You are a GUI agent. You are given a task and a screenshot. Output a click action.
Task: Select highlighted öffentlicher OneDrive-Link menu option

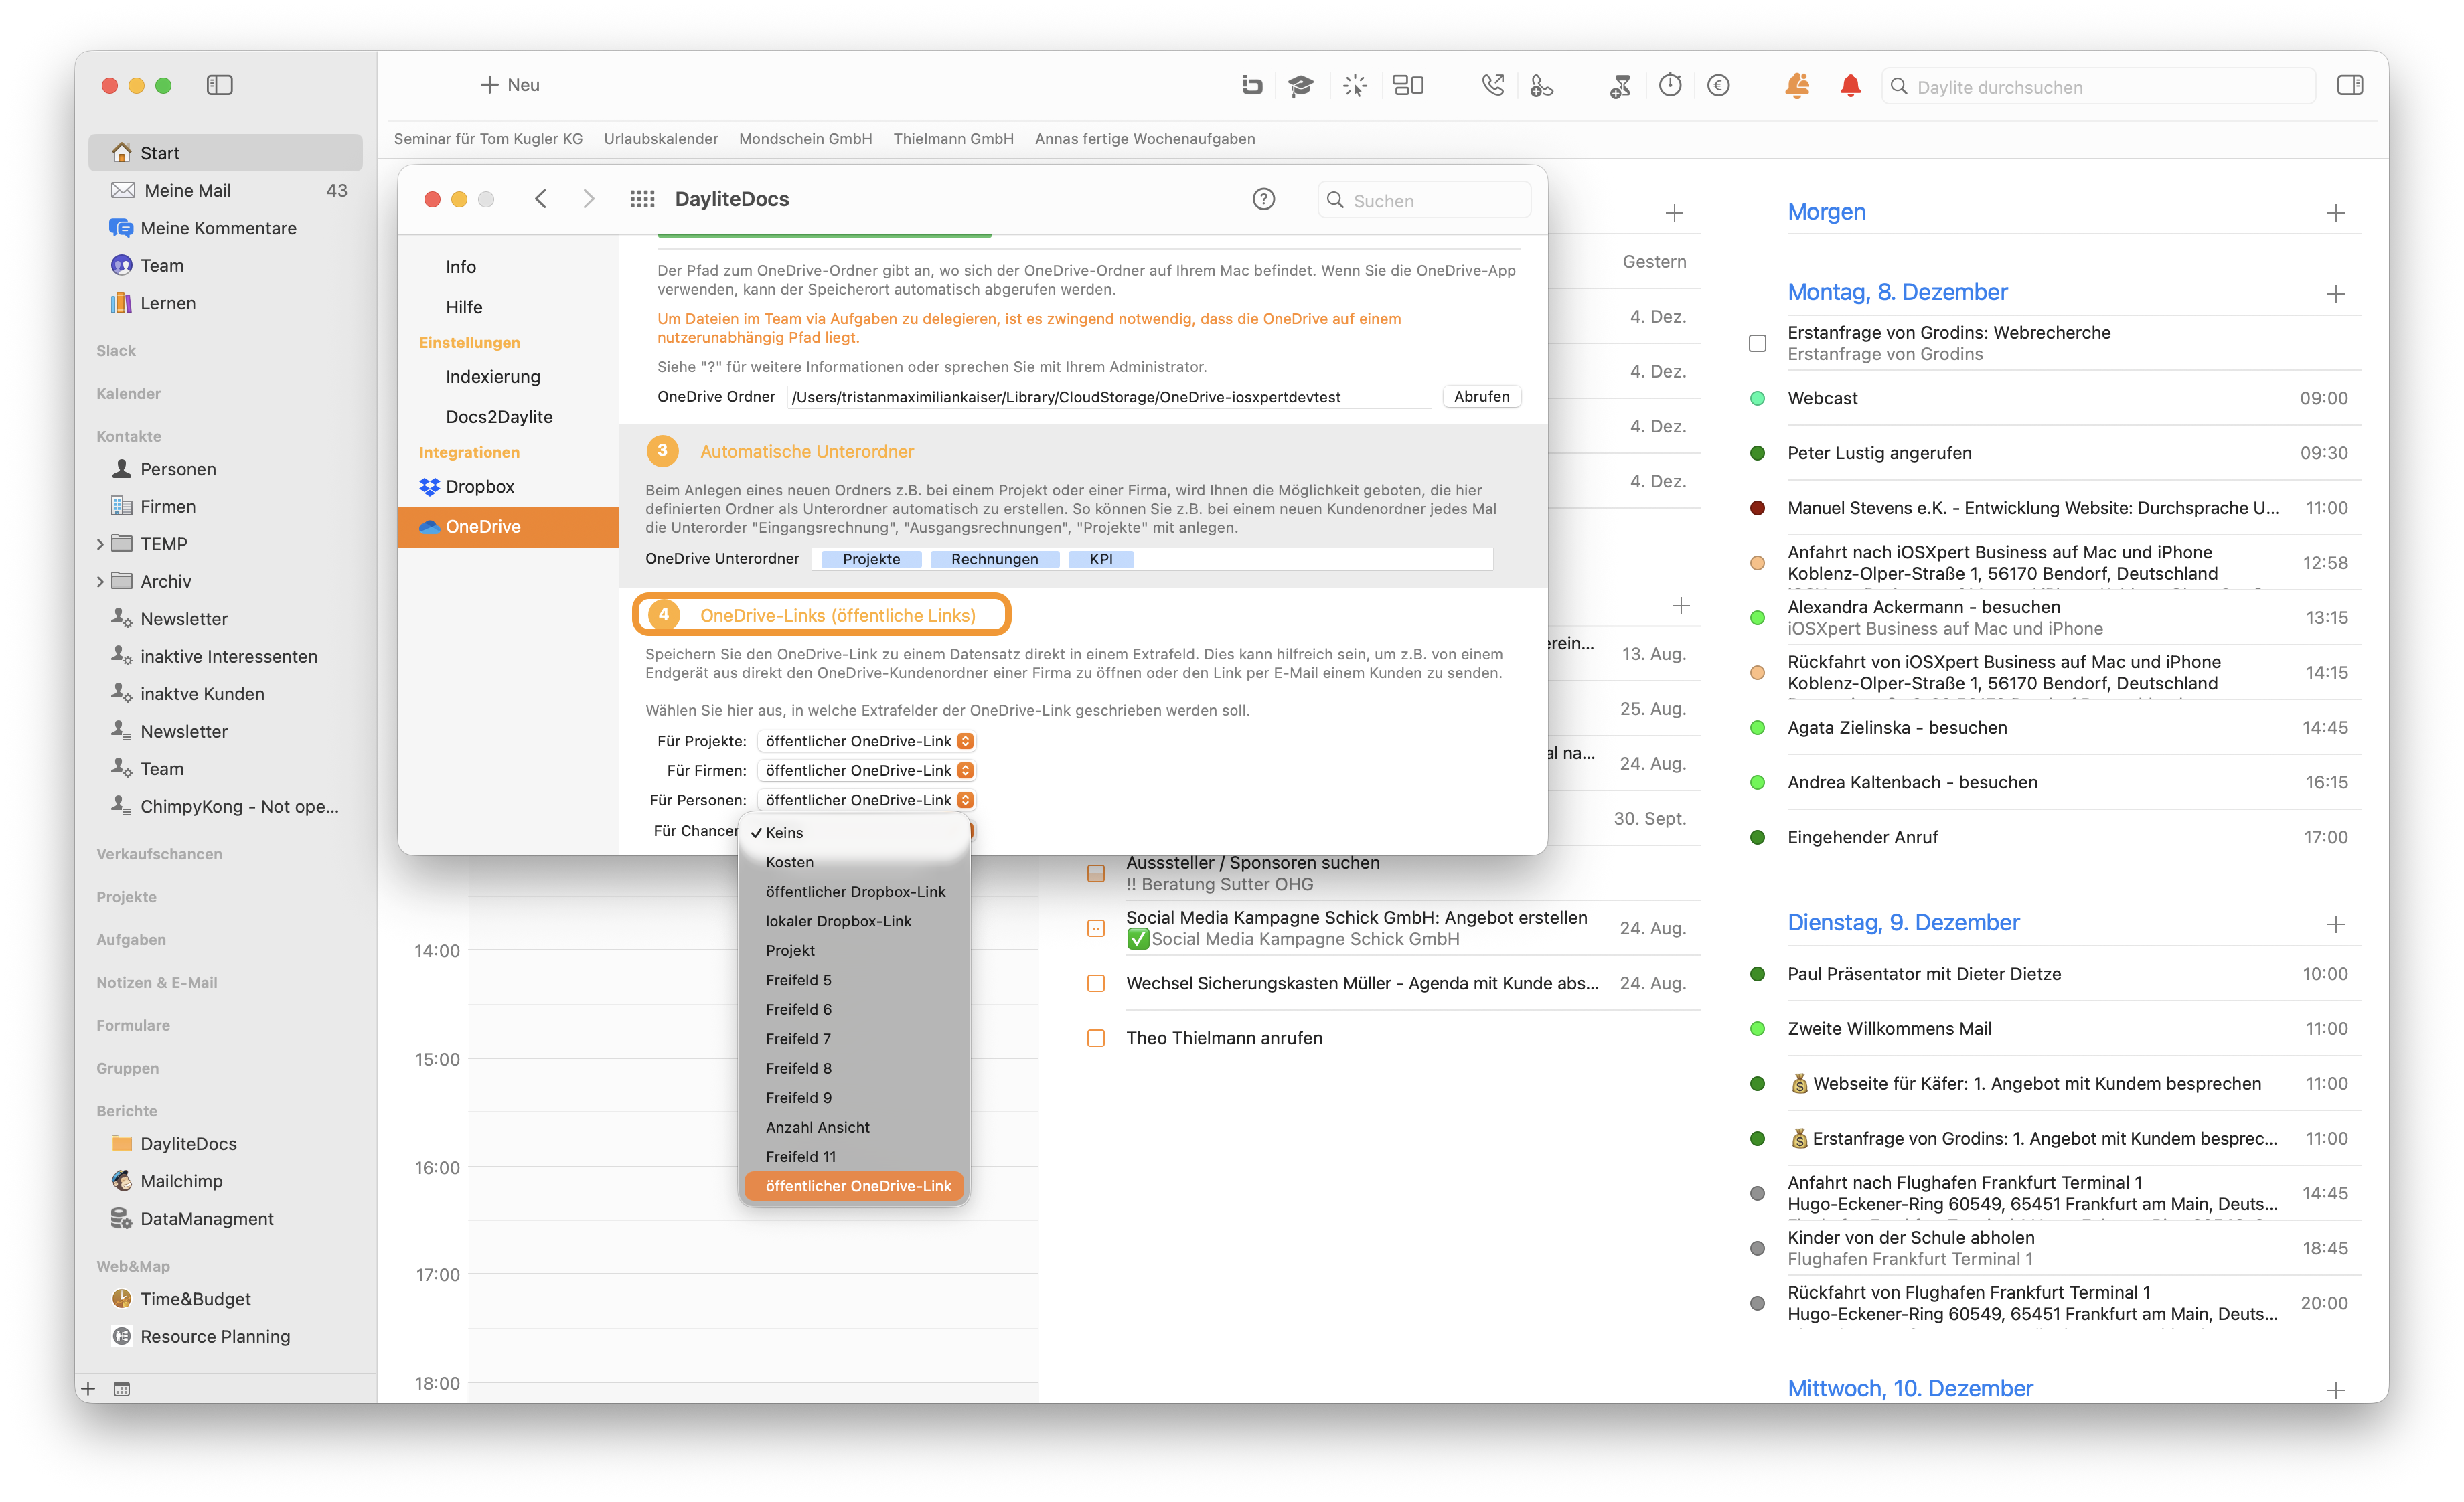854,1186
